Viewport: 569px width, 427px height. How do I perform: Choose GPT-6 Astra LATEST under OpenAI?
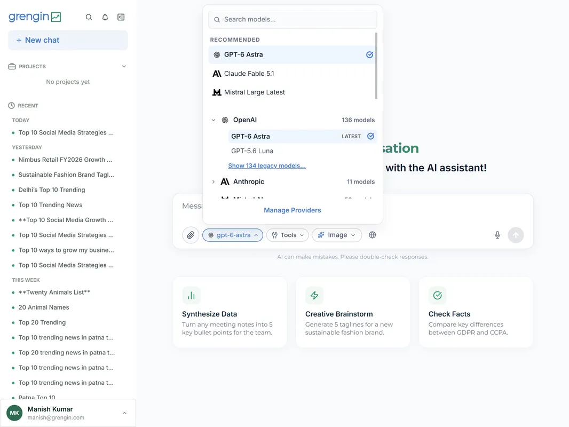click(303, 137)
